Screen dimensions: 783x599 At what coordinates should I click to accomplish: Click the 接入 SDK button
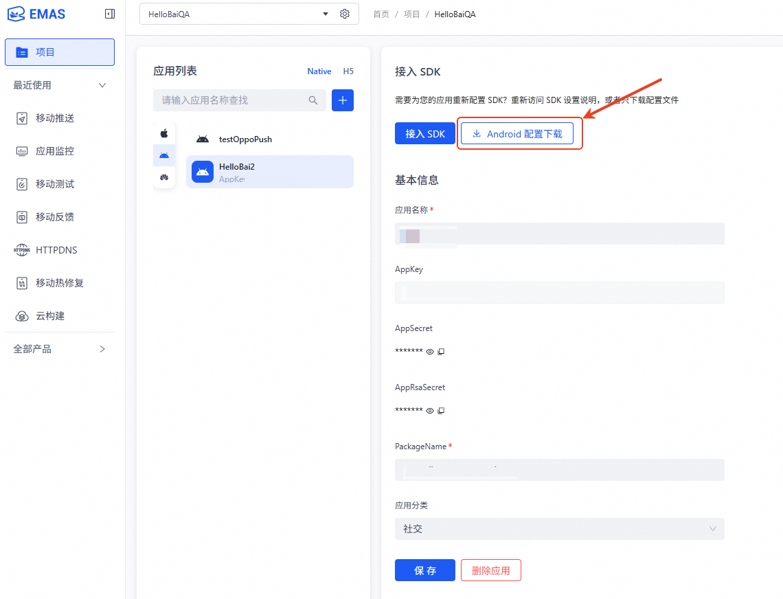tap(425, 133)
